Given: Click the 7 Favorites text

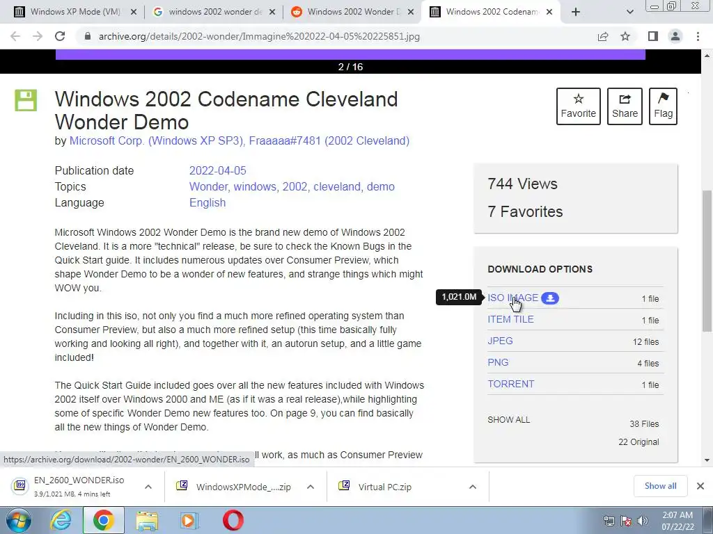Looking at the screenshot, I should (525, 211).
